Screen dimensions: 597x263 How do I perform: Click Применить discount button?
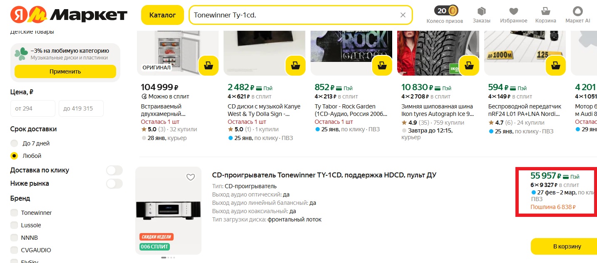tap(65, 71)
